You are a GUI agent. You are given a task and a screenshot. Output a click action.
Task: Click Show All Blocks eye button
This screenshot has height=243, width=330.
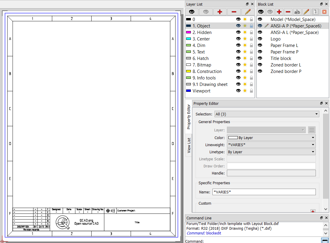pos(261,12)
